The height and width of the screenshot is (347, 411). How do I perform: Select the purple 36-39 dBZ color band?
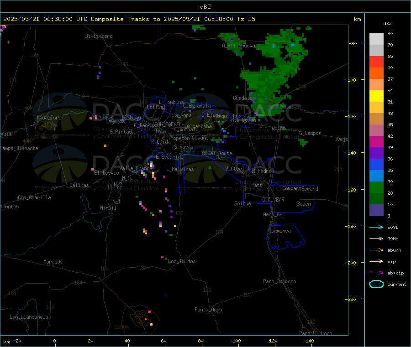(x=376, y=153)
